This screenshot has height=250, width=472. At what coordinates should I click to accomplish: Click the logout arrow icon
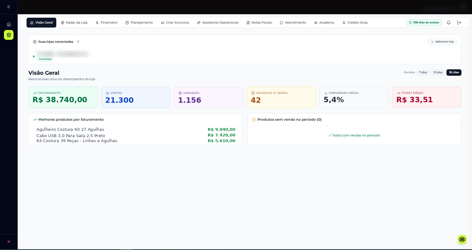(x=459, y=23)
